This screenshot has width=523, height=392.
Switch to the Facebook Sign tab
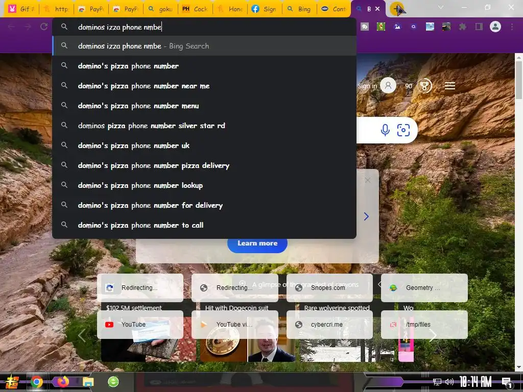265,9
